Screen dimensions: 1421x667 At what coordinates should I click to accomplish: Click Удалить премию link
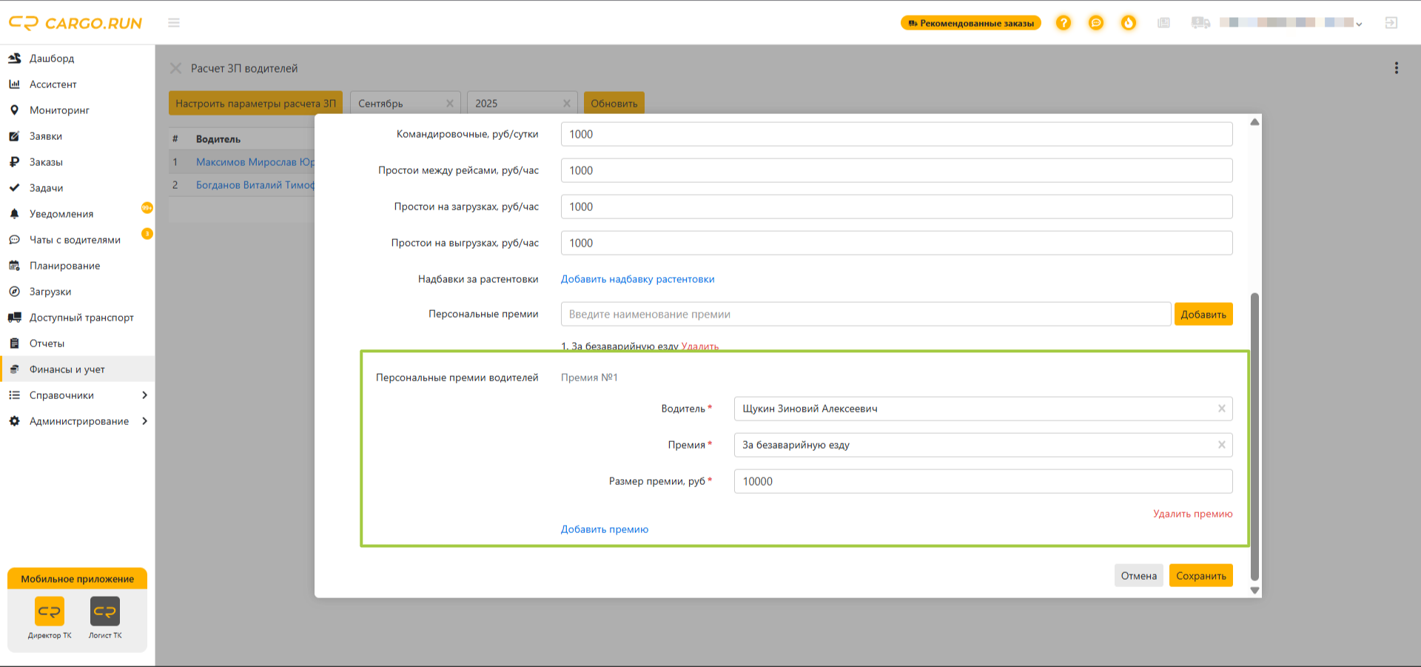tap(1193, 514)
